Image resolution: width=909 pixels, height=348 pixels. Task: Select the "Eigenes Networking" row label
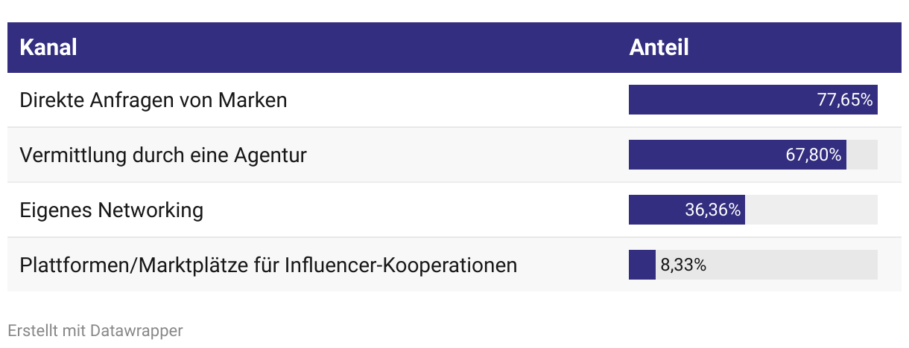click(x=111, y=210)
